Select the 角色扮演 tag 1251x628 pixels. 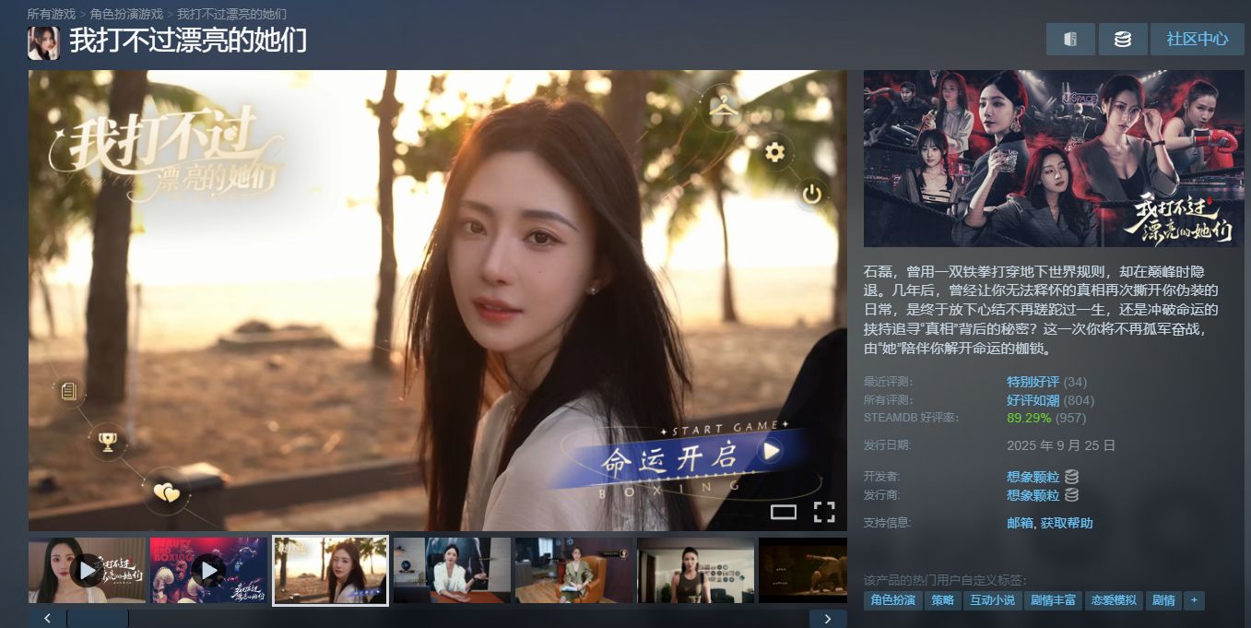pos(893,600)
